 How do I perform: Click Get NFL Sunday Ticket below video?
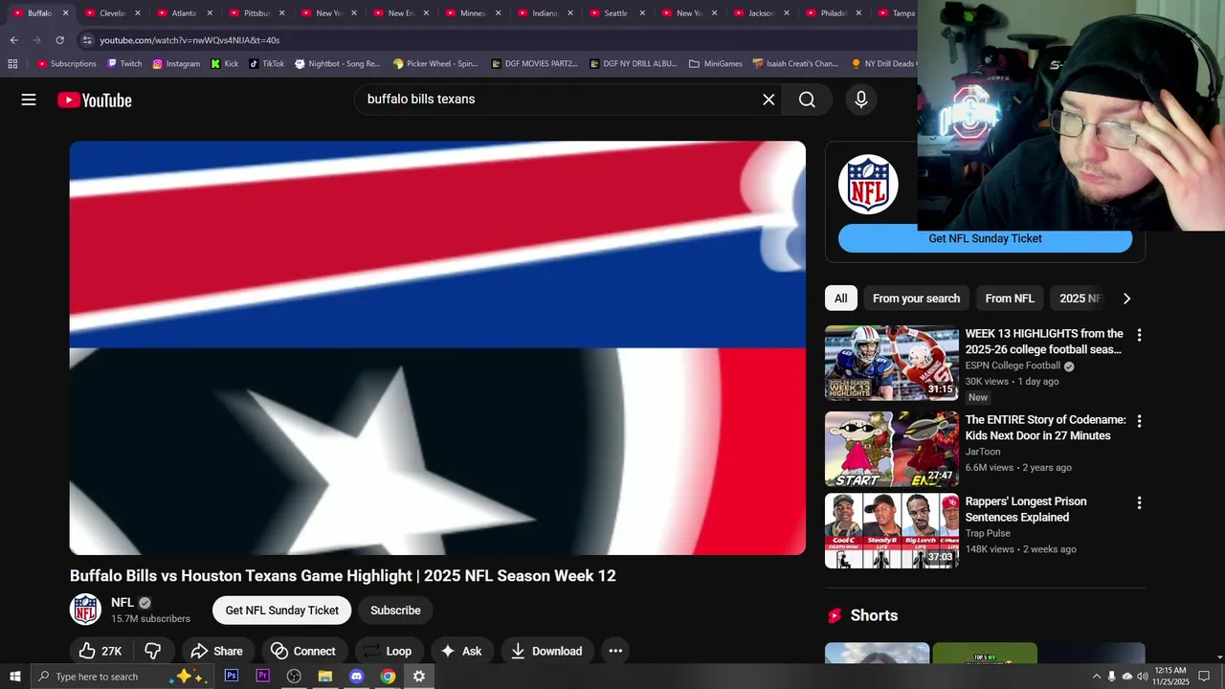click(x=281, y=611)
